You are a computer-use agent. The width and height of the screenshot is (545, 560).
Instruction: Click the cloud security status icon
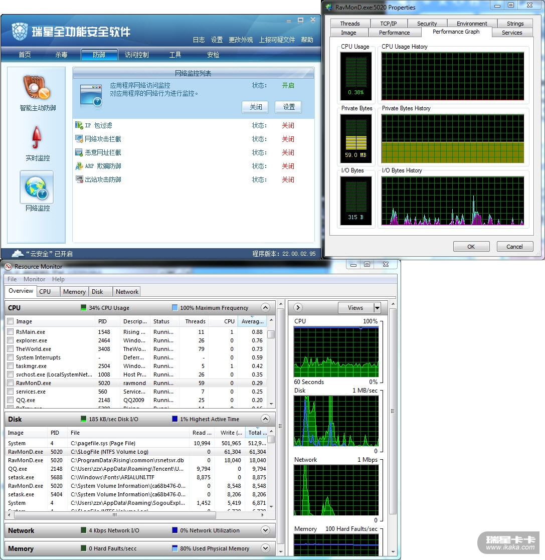[18, 254]
